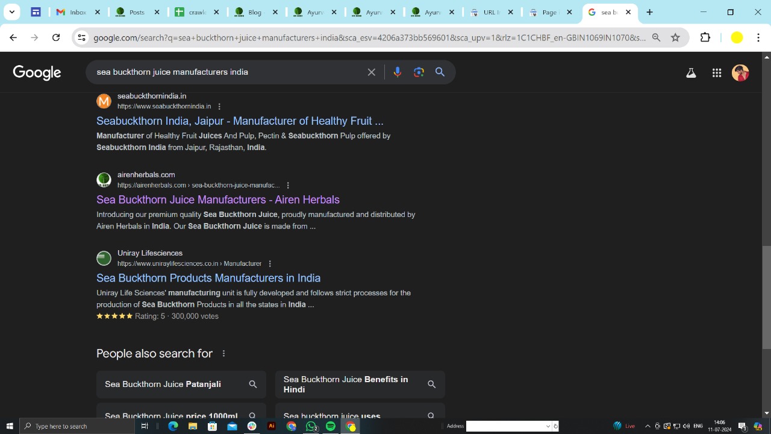Click the Uniray Lifesciences site favicon
The image size is (771, 434).
tap(104, 258)
